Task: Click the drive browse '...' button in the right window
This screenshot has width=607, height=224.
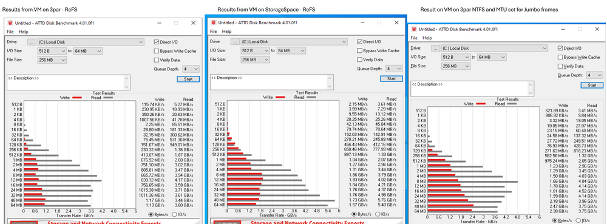Action: coord(436,49)
